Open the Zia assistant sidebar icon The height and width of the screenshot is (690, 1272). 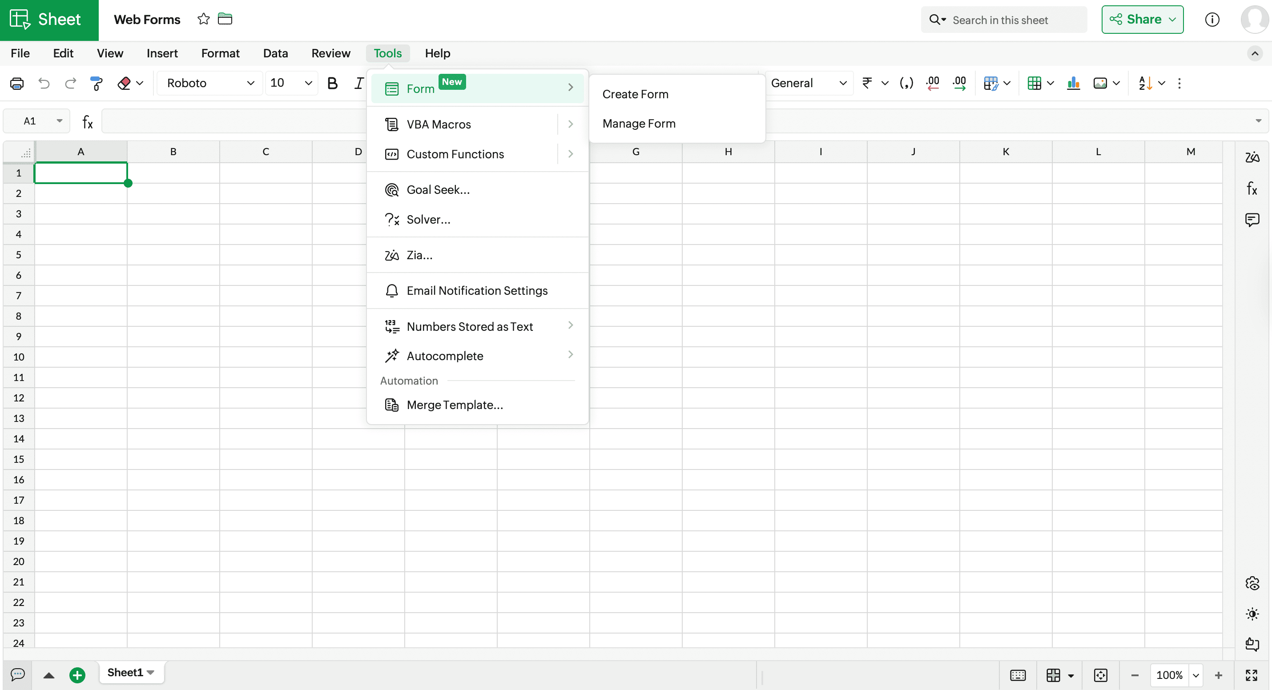(x=1252, y=157)
